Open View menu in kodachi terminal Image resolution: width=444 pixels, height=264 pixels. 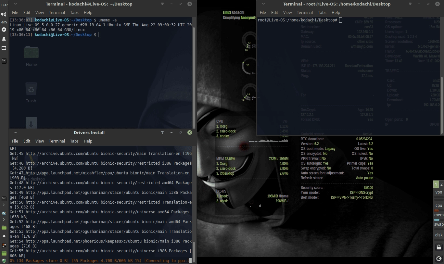[40, 12]
